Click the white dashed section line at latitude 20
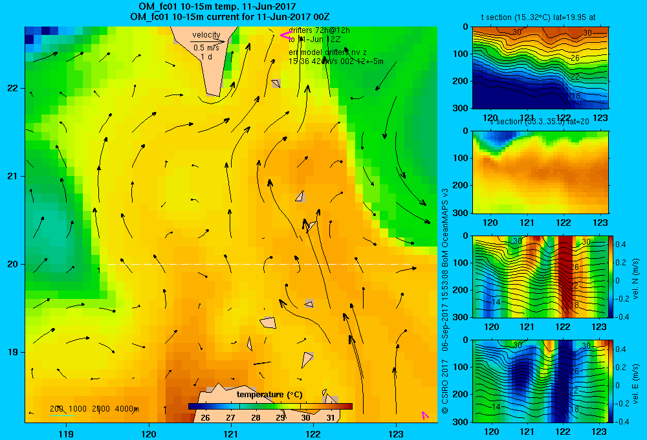 (x=259, y=264)
